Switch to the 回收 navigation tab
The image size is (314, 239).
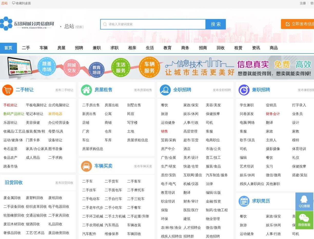click(220, 48)
